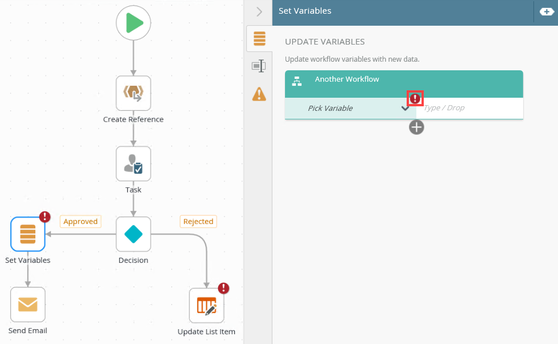
Task: Click the Create Reference node label
Action: click(x=134, y=119)
